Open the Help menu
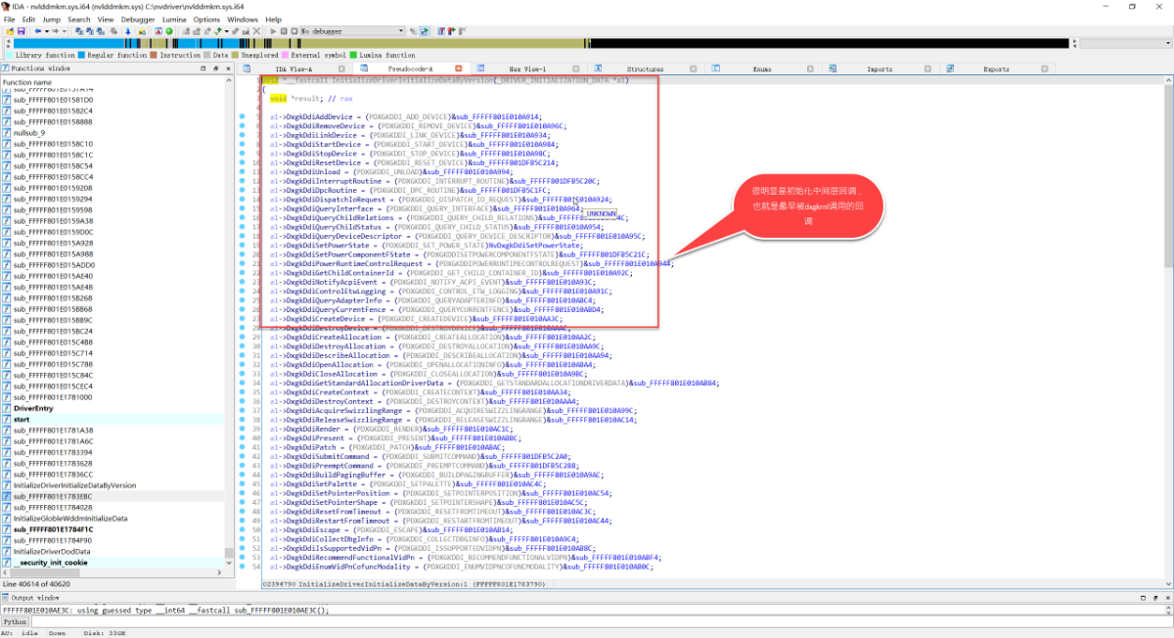 coord(274,19)
